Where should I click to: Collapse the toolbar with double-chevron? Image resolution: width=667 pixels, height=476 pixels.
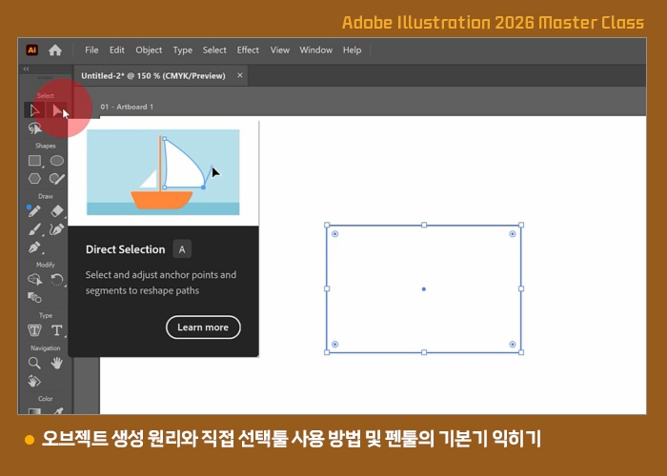point(27,69)
